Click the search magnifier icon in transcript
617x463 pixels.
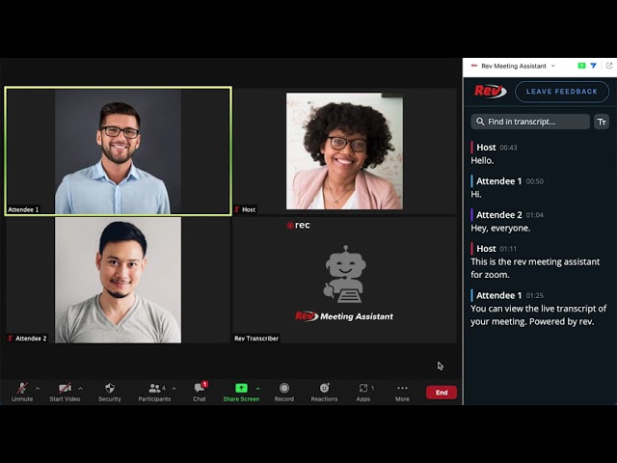480,122
